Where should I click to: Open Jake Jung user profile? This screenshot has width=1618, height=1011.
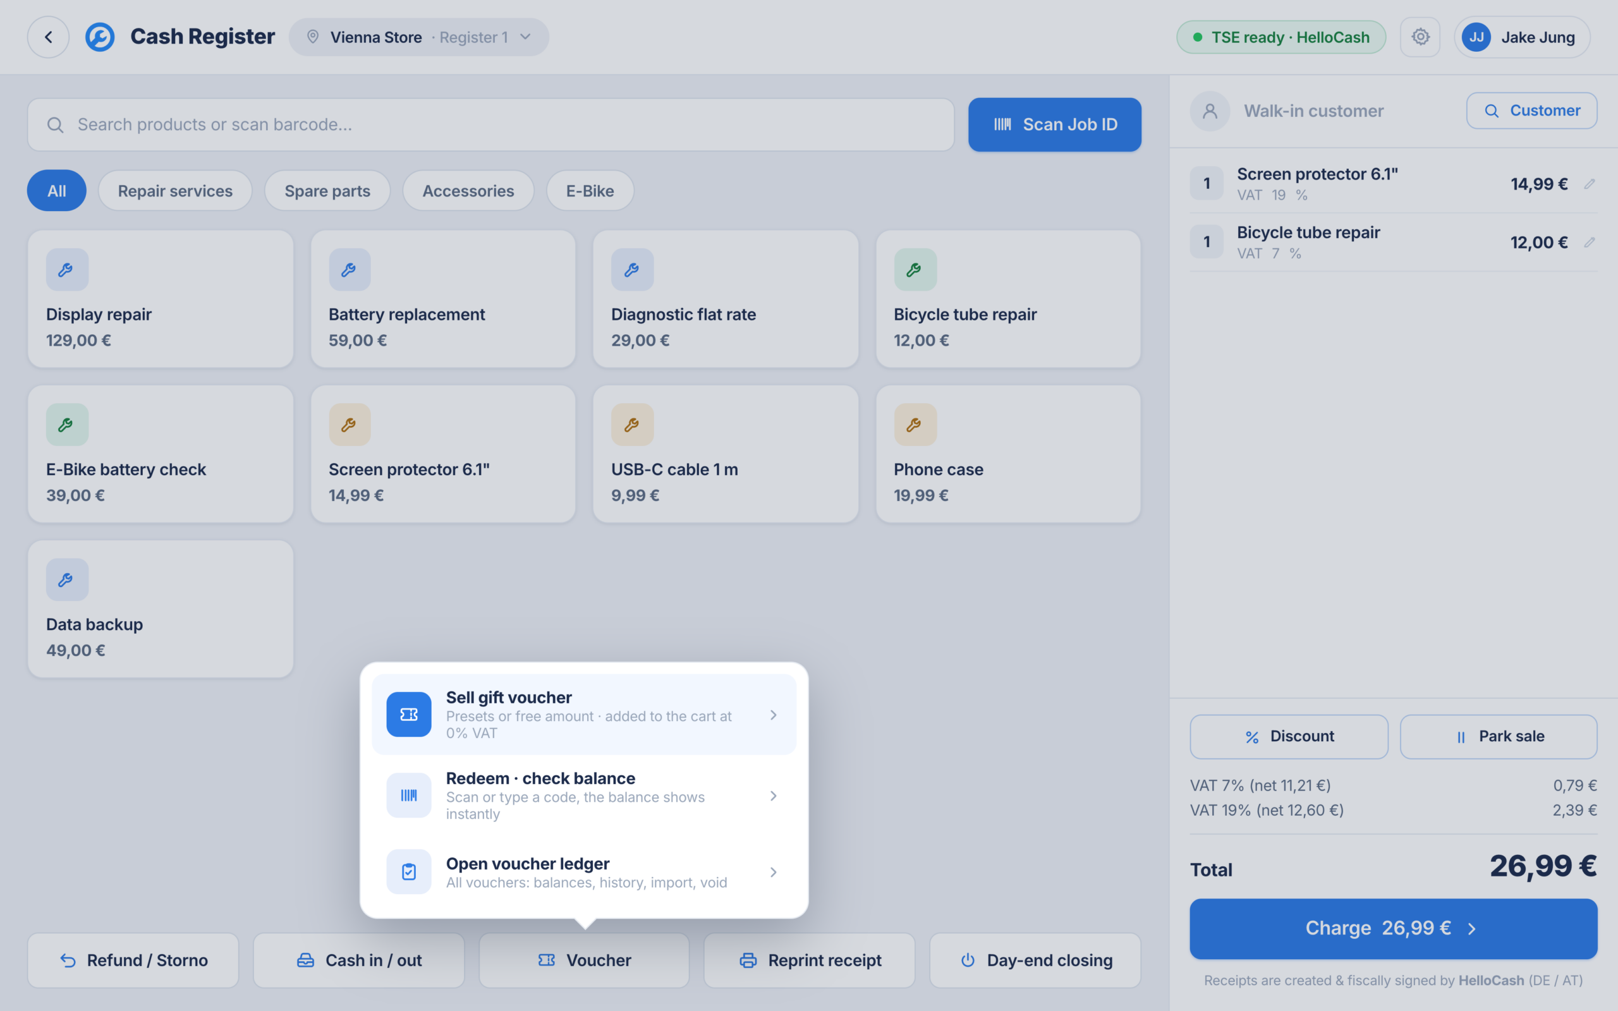[x=1522, y=37]
